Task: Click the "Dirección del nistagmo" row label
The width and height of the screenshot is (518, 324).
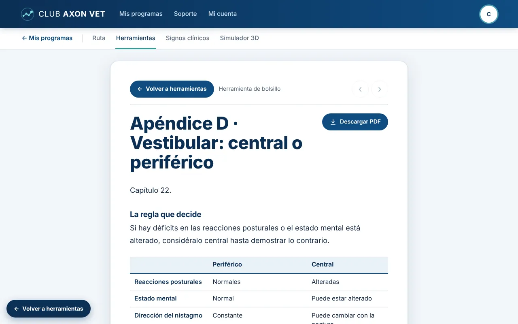Action: pos(168,315)
